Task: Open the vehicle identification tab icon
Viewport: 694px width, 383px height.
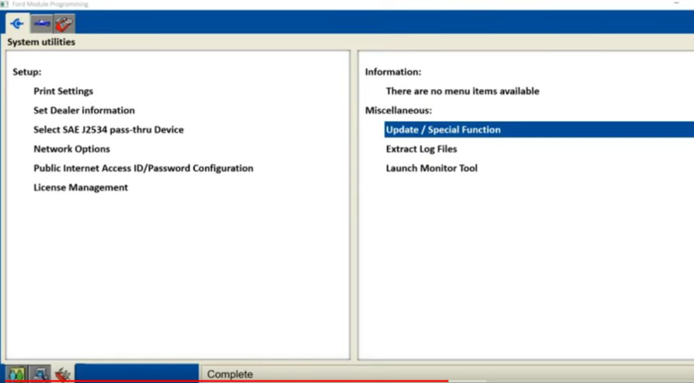Action: [x=42, y=23]
